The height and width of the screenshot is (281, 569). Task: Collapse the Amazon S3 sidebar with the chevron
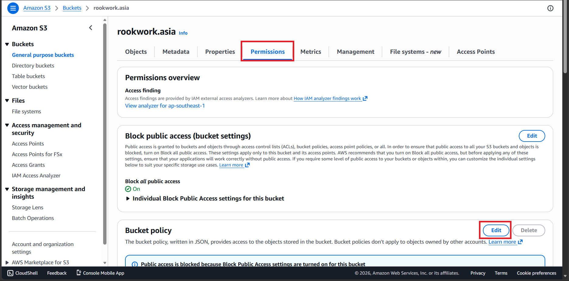[91, 28]
